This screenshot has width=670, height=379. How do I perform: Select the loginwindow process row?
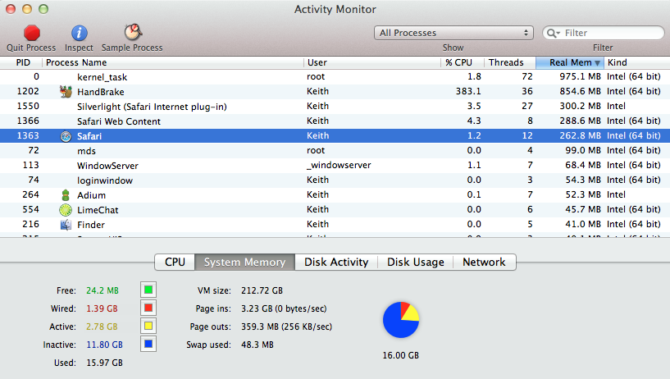pos(335,180)
